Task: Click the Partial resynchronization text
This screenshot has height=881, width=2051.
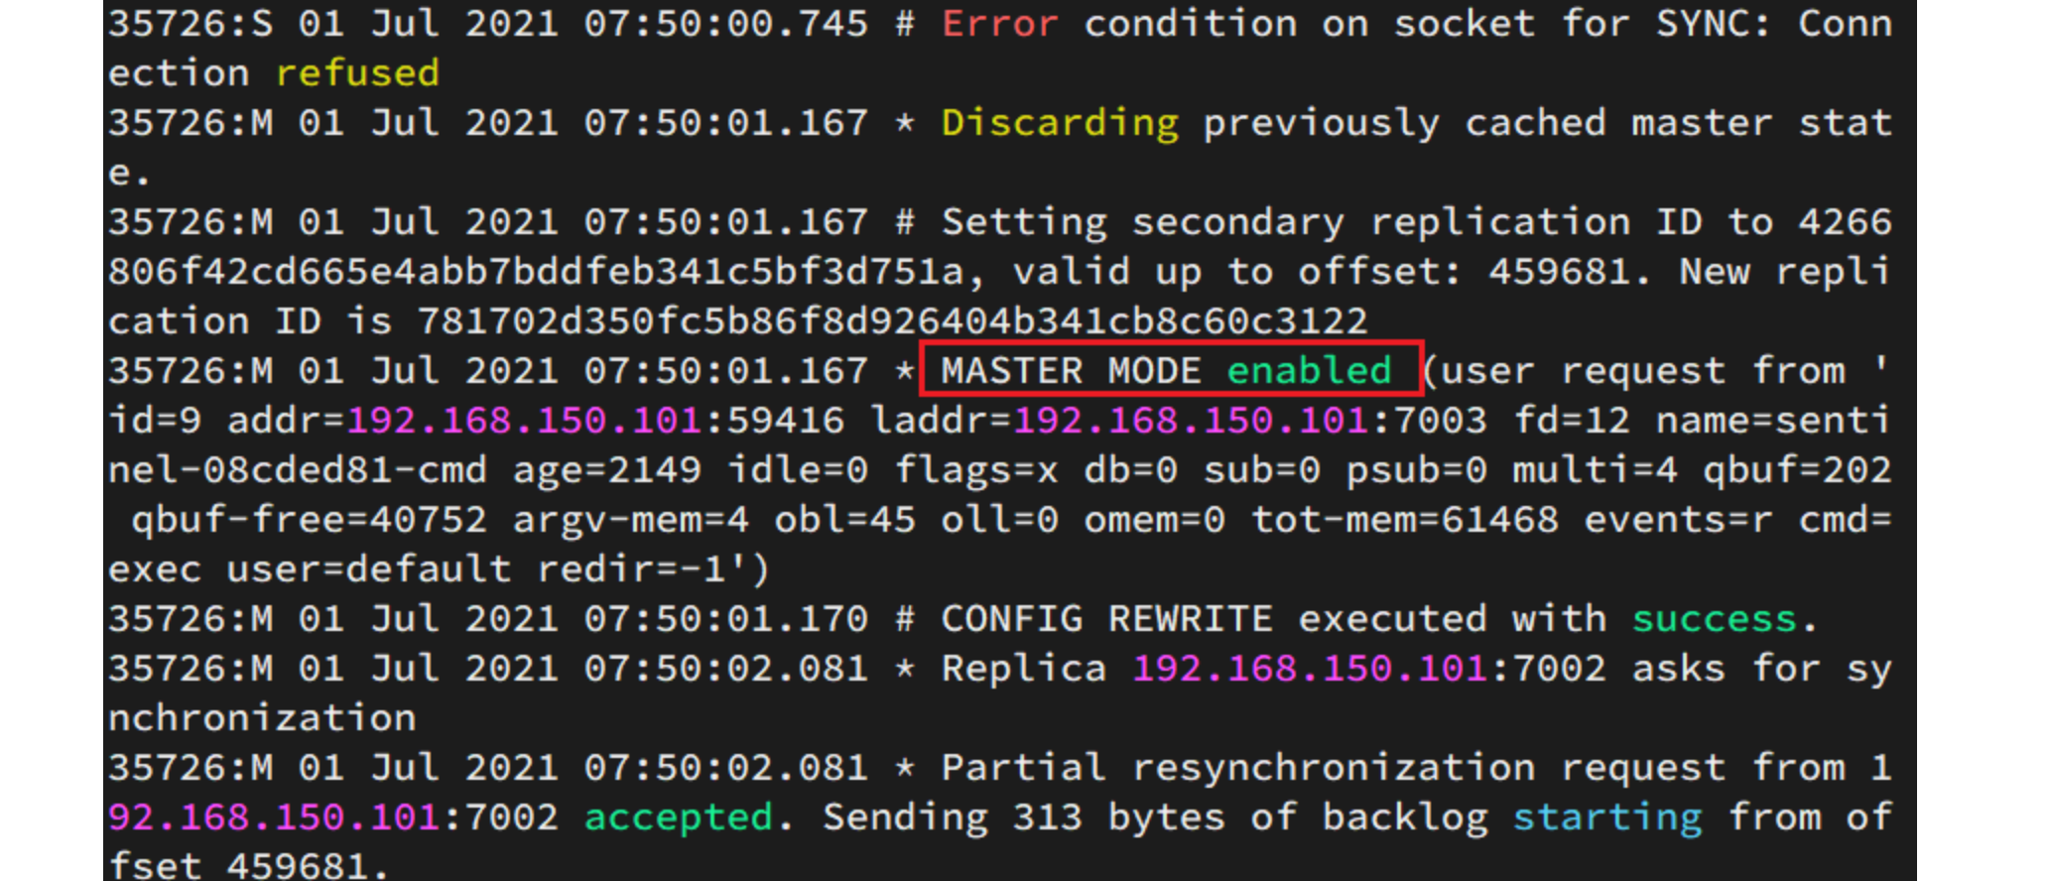Action: (x=1237, y=769)
